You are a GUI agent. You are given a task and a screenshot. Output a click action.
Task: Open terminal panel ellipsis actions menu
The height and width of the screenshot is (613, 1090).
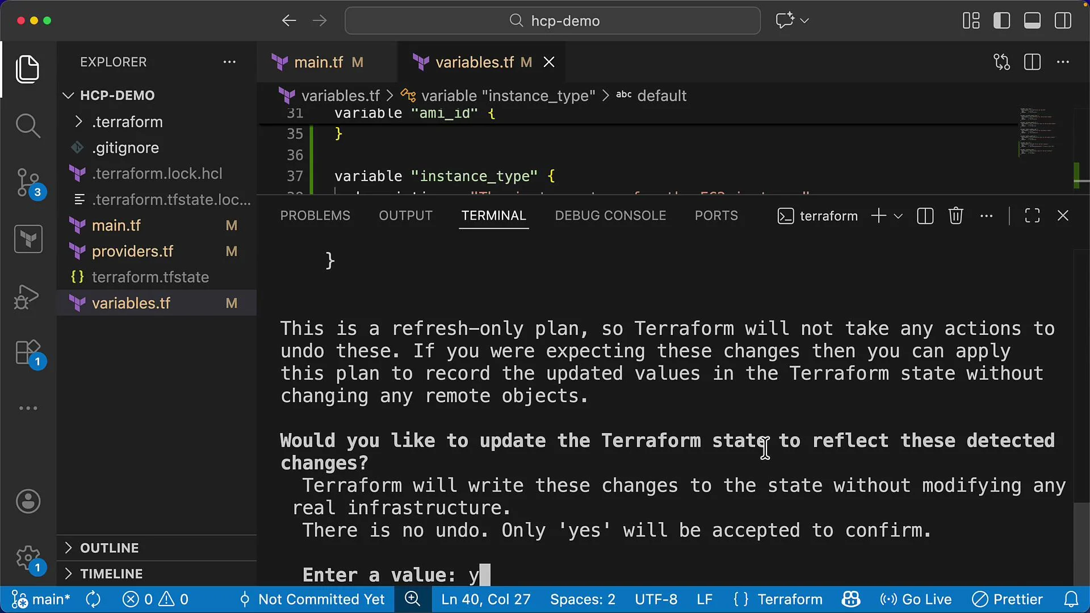987,216
